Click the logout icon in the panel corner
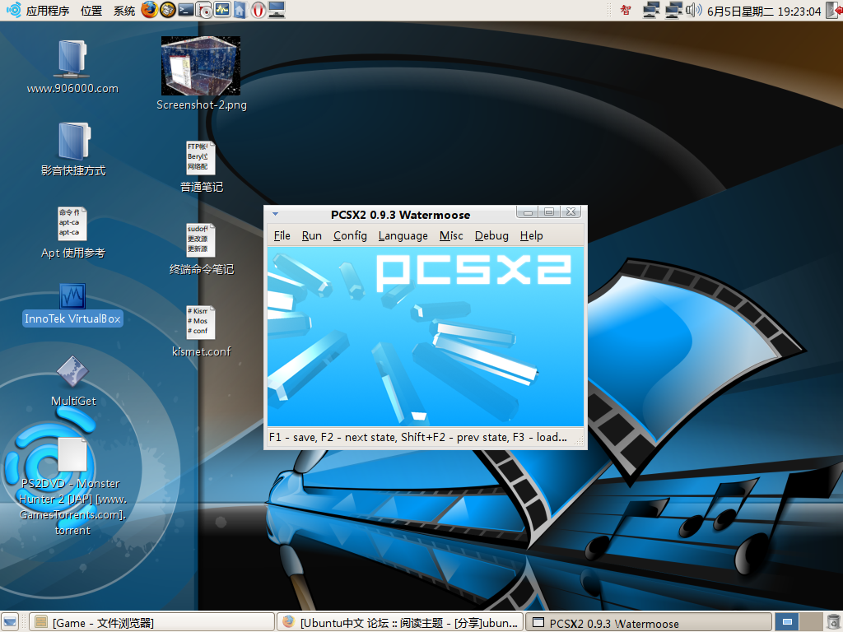The image size is (843, 632). [835, 10]
